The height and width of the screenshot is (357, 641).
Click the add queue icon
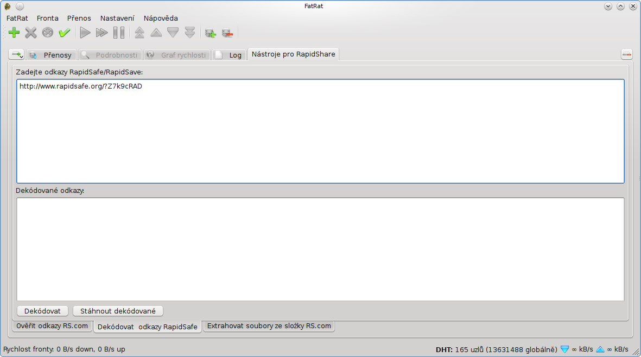(x=211, y=33)
